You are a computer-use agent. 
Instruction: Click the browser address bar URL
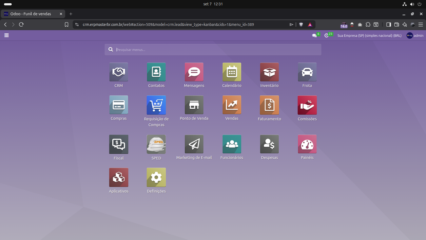[168, 25]
